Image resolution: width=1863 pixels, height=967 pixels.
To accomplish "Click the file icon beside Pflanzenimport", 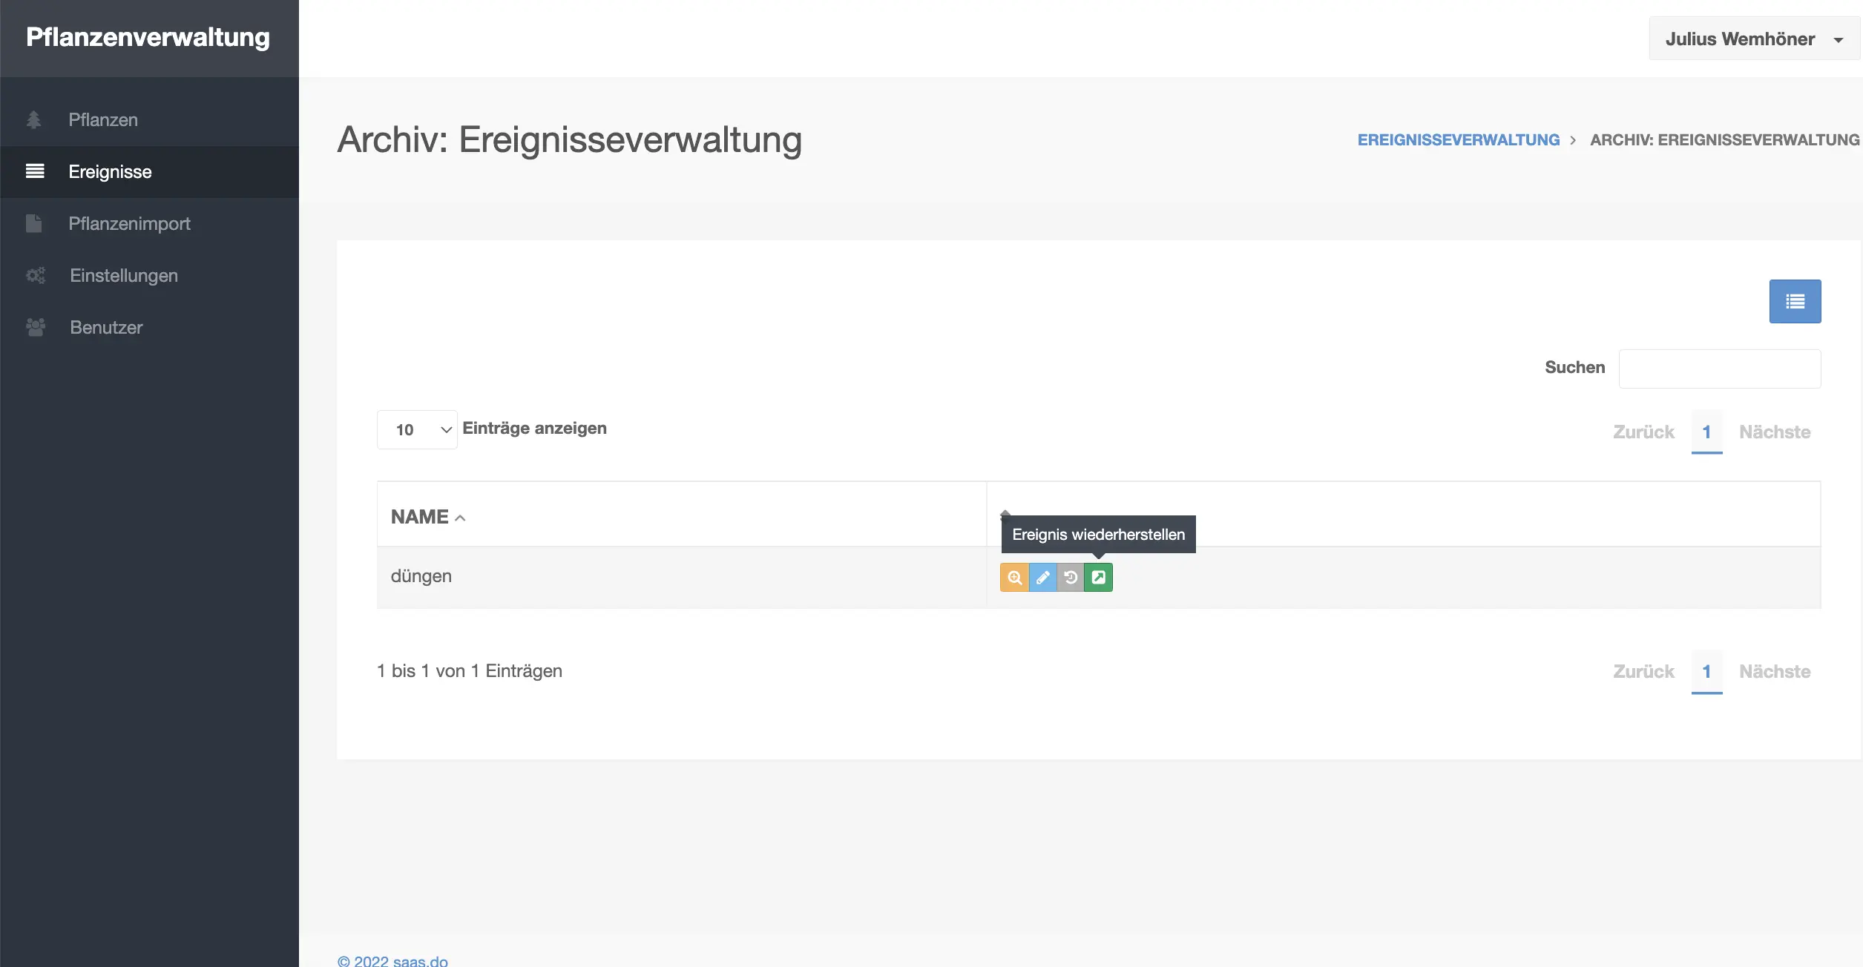I will pos(34,224).
